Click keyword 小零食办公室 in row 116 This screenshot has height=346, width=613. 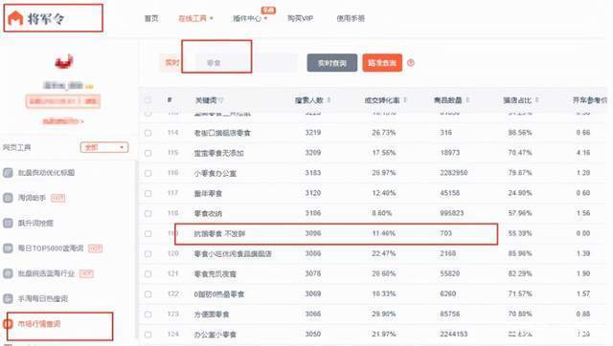point(216,173)
